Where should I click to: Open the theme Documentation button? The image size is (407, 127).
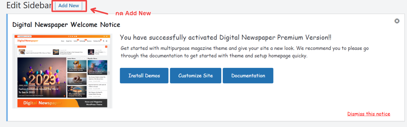[248, 76]
